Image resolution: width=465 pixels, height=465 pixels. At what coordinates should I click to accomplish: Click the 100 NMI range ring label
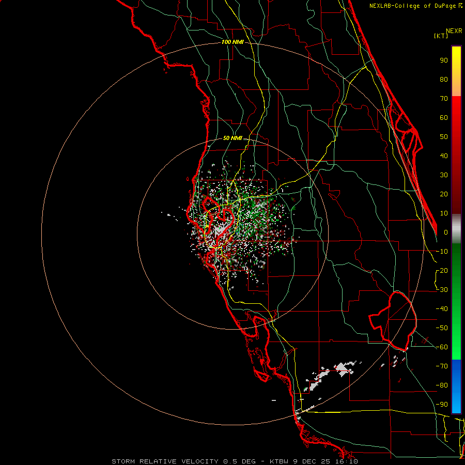click(x=233, y=42)
